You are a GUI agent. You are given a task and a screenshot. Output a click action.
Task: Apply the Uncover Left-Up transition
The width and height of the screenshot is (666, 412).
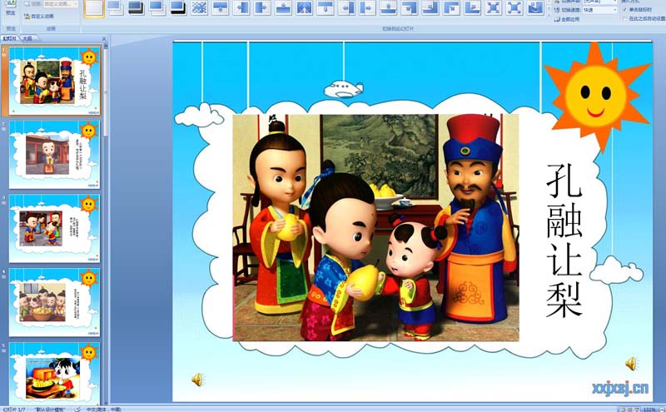(430, 7)
